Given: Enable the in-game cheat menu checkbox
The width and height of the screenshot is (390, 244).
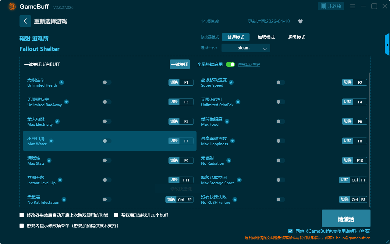Looking at the screenshot, I should (22, 226).
